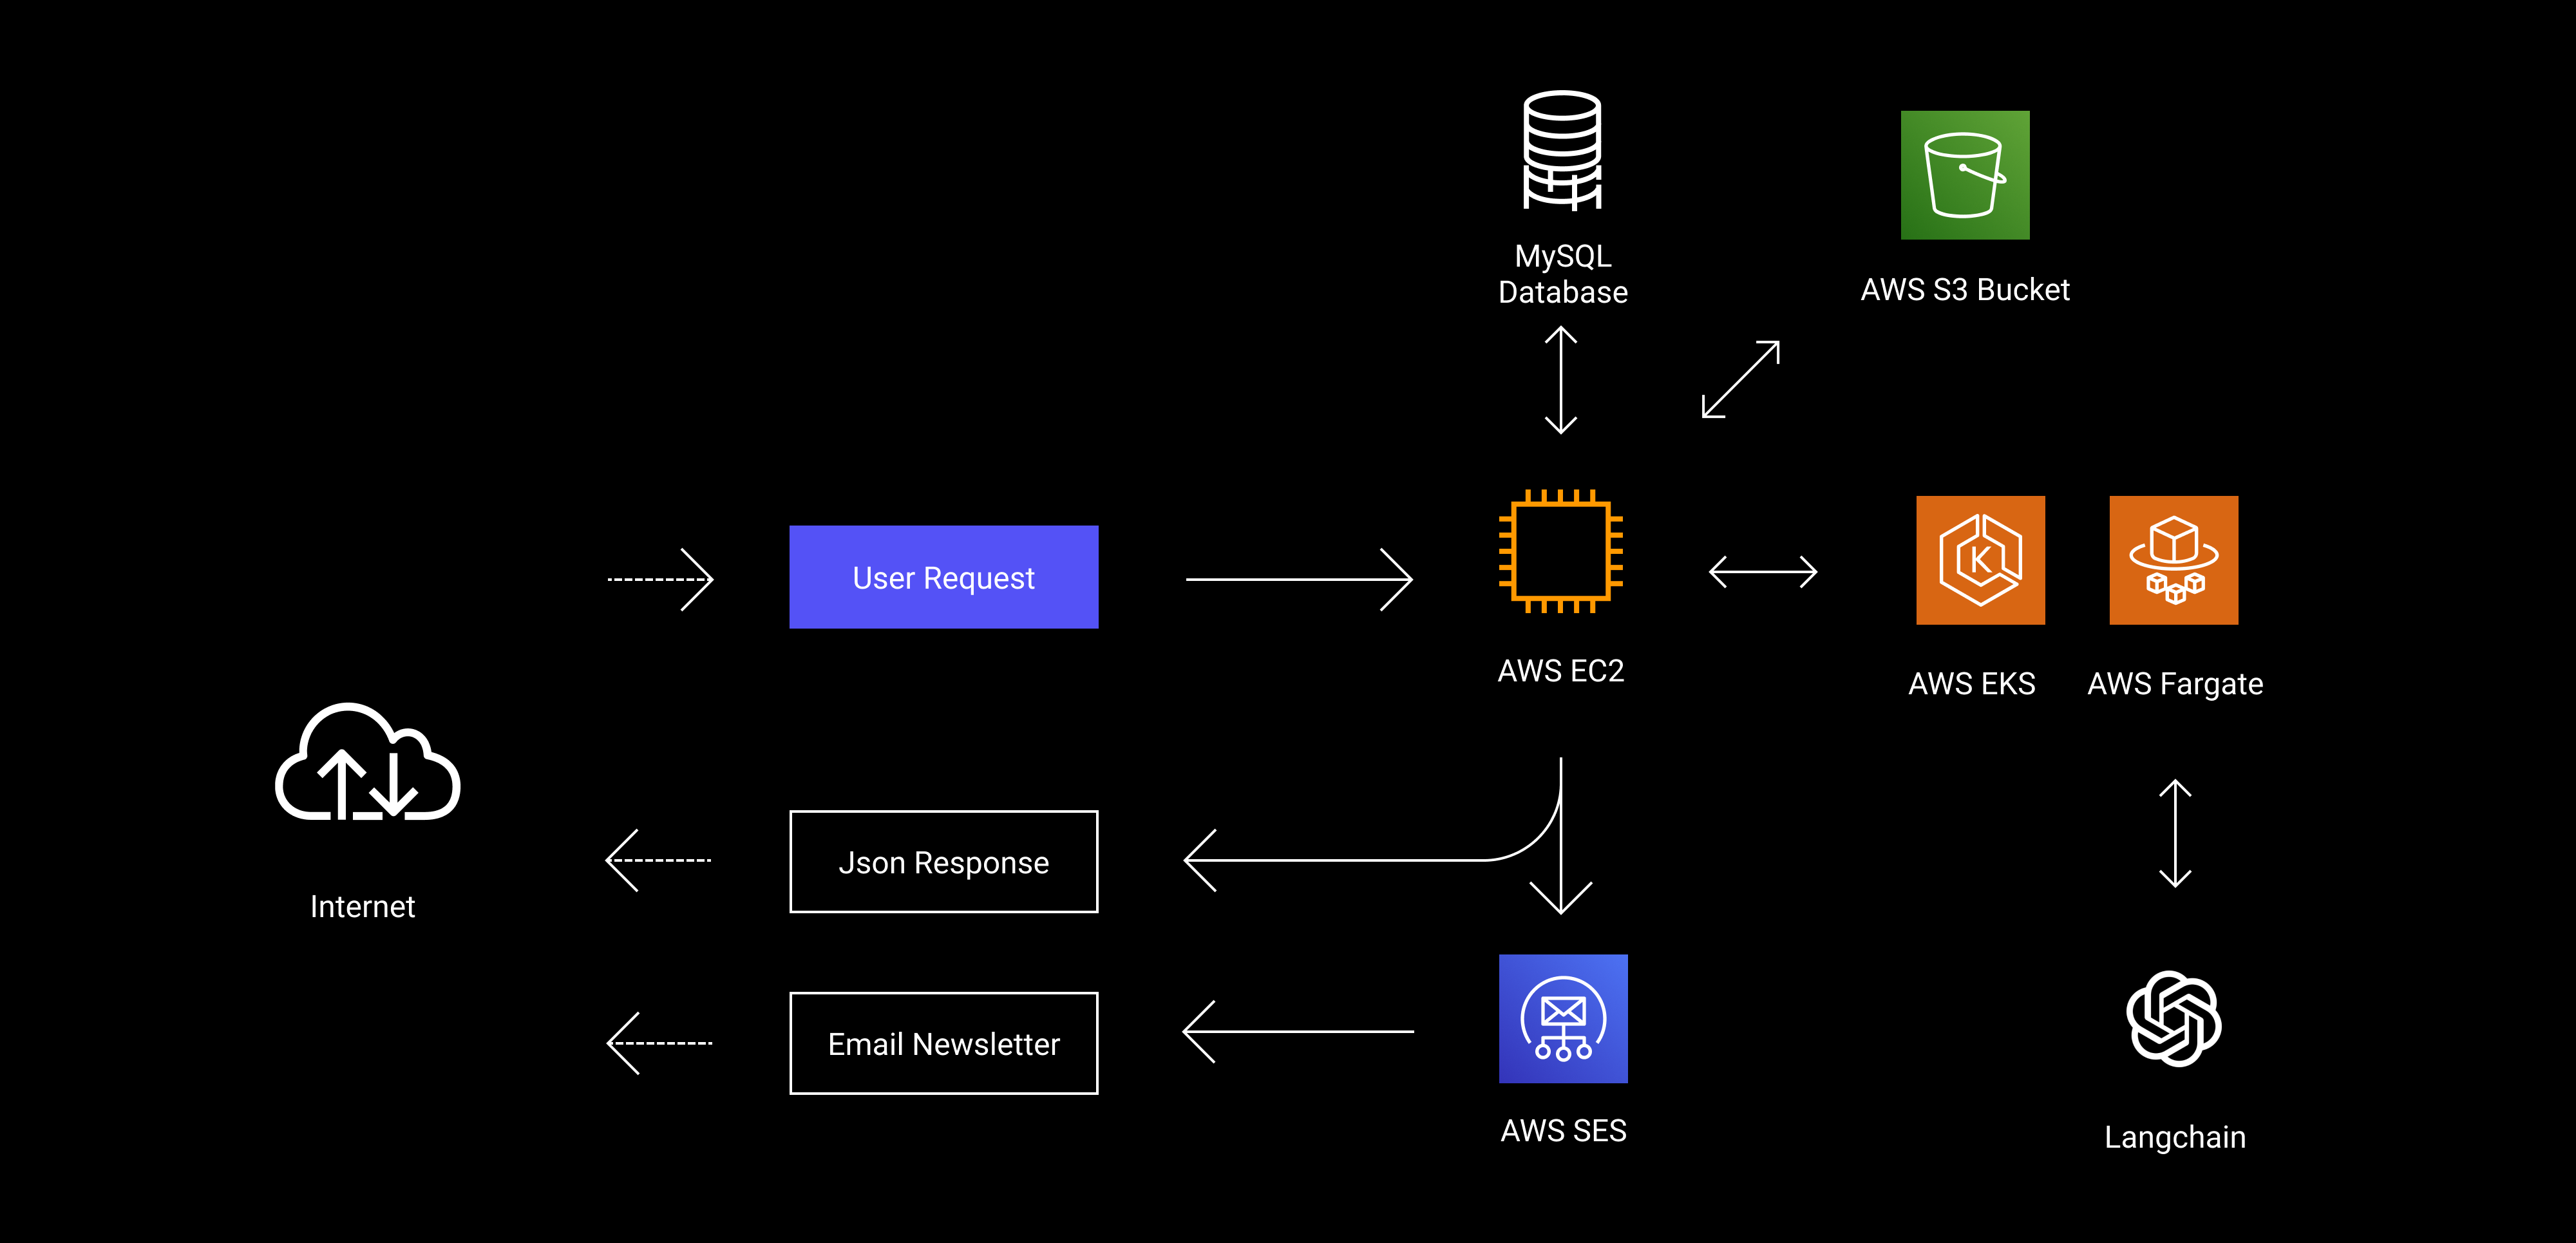Screen dimensions: 2576x1243
Task: Click the Email Newsletter box
Action: [943, 1042]
